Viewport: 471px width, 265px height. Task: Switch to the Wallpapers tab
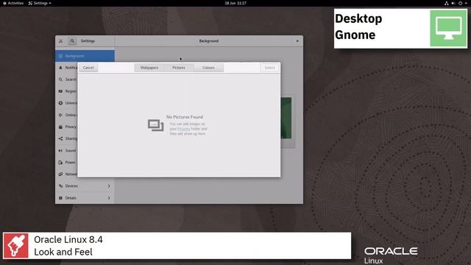(149, 68)
